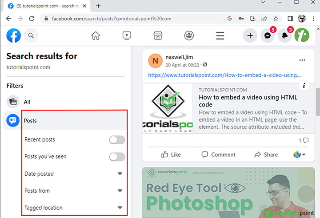The image size is (320, 218).
Task: Open the Red Eye Tool Photoshop video thumbnail
Action: coord(228,193)
